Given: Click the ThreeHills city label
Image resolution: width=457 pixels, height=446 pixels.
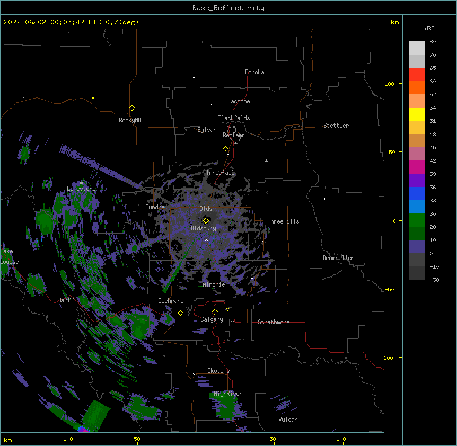Looking at the screenshot, I should point(283,221).
